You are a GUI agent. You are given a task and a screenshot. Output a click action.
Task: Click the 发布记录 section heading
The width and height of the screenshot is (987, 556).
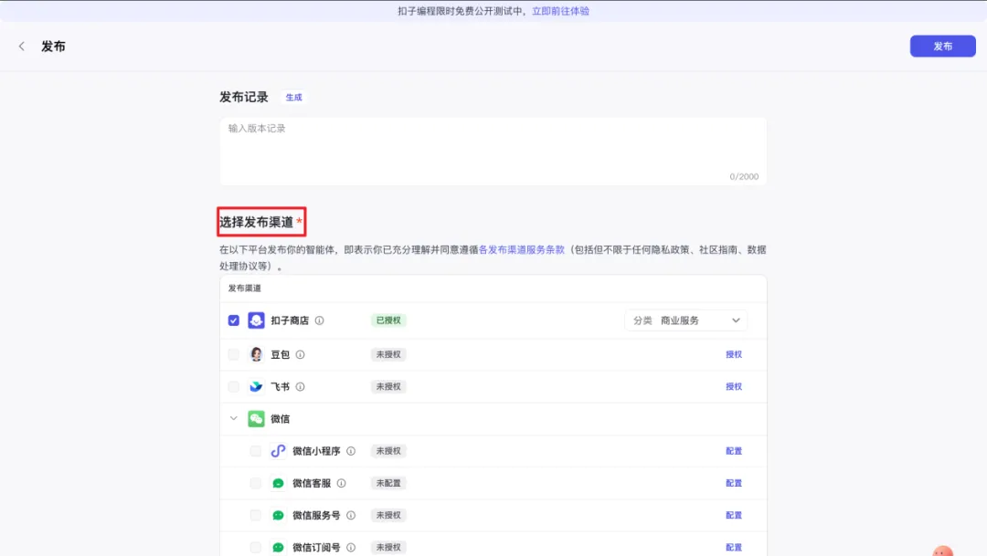tap(244, 97)
